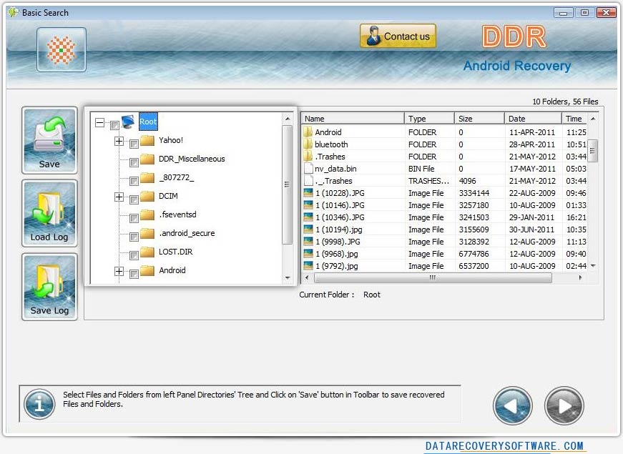
Task: Select the Root label in the tree
Action: [x=148, y=122]
